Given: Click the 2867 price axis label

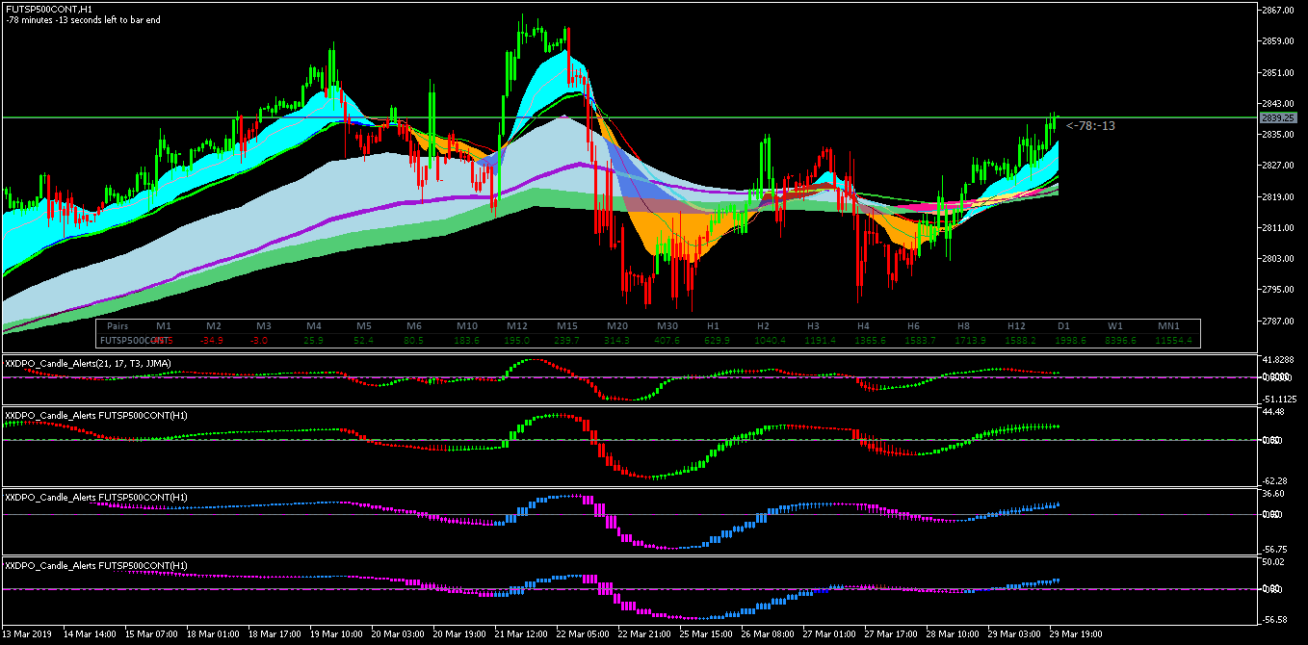Looking at the screenshot, I should (1277, 11).
